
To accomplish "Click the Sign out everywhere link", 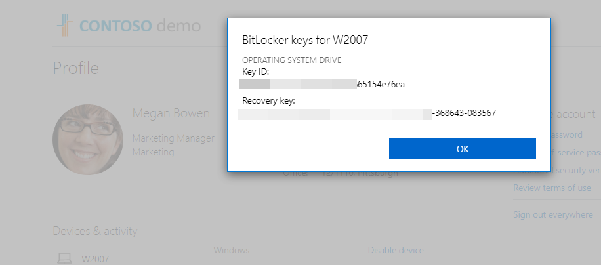I will (x=552, y=214).
